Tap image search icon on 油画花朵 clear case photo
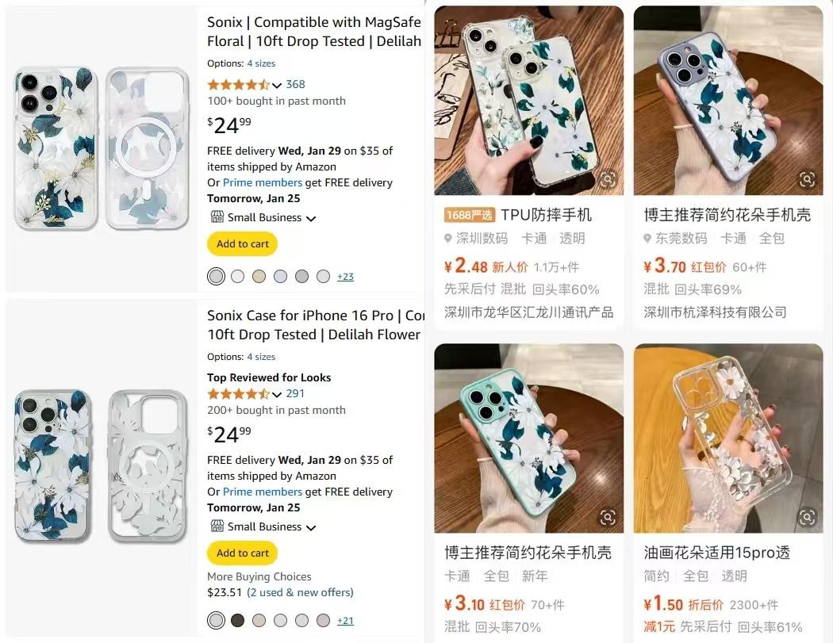 click(806, 517)
